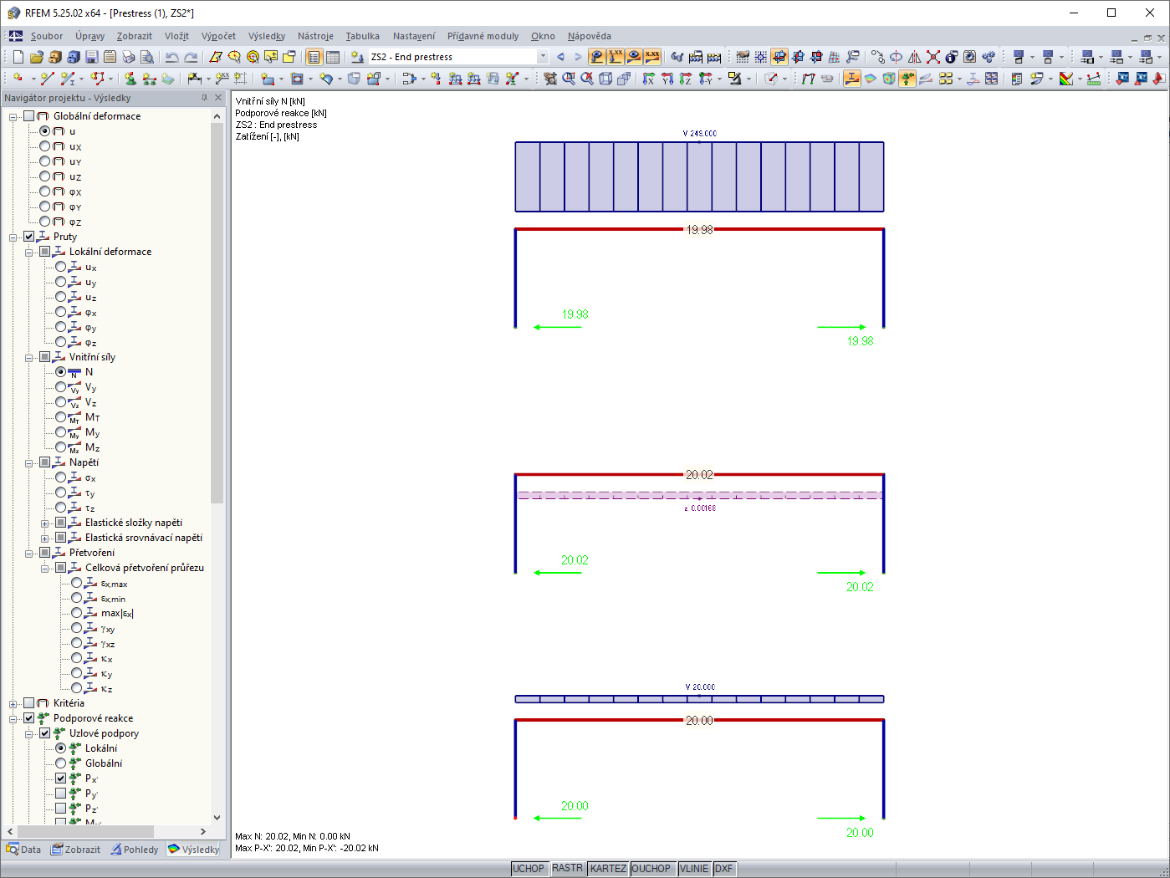Click the navigator vertical scrollbar
This screenshot has height=878, width=1170.
coord(217,464)
